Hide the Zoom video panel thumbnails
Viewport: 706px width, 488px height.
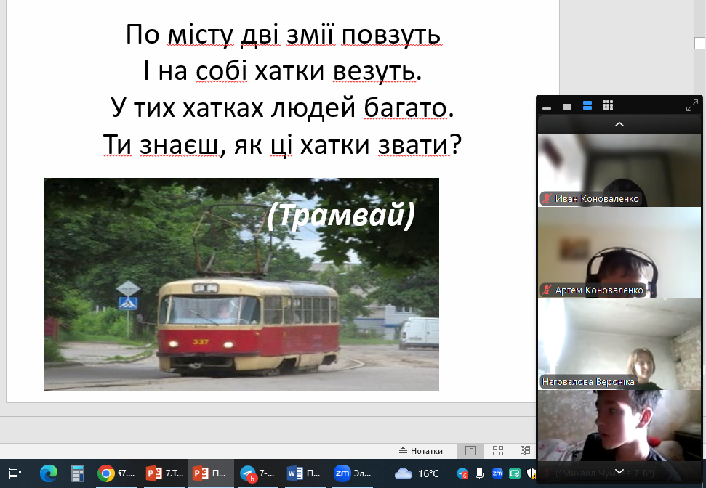tap(547, 107)
